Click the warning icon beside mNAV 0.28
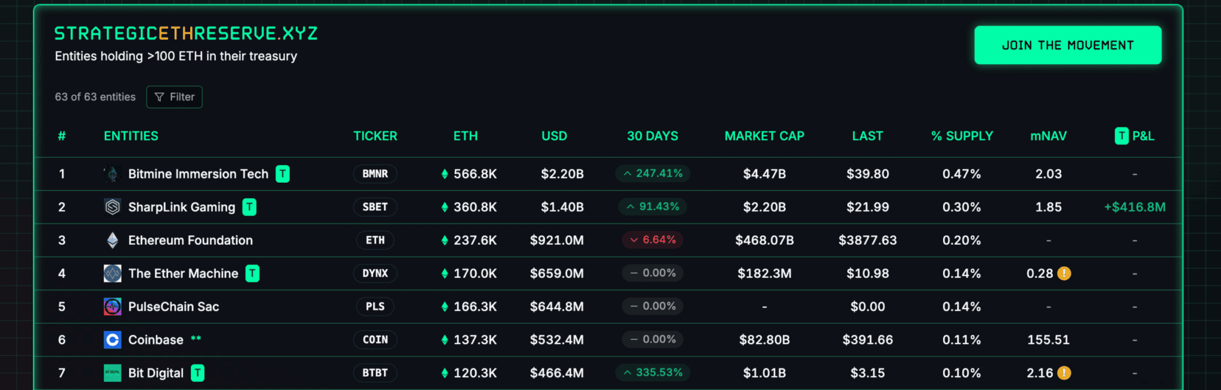Screen dimensions: 1221x390 coord(1064,273)
